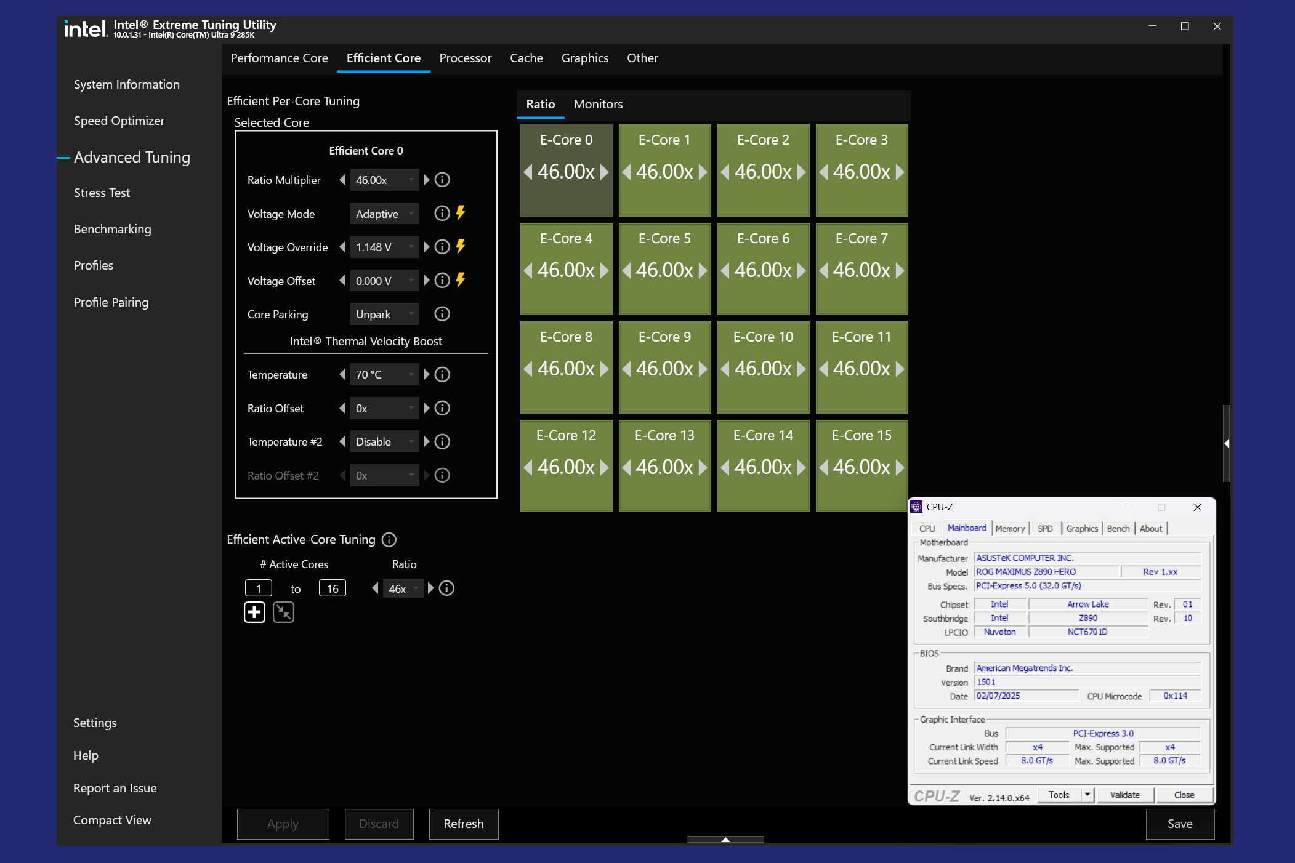Click the info icon beside Core Parking
1295x863 pixels.
coord(442,314)
